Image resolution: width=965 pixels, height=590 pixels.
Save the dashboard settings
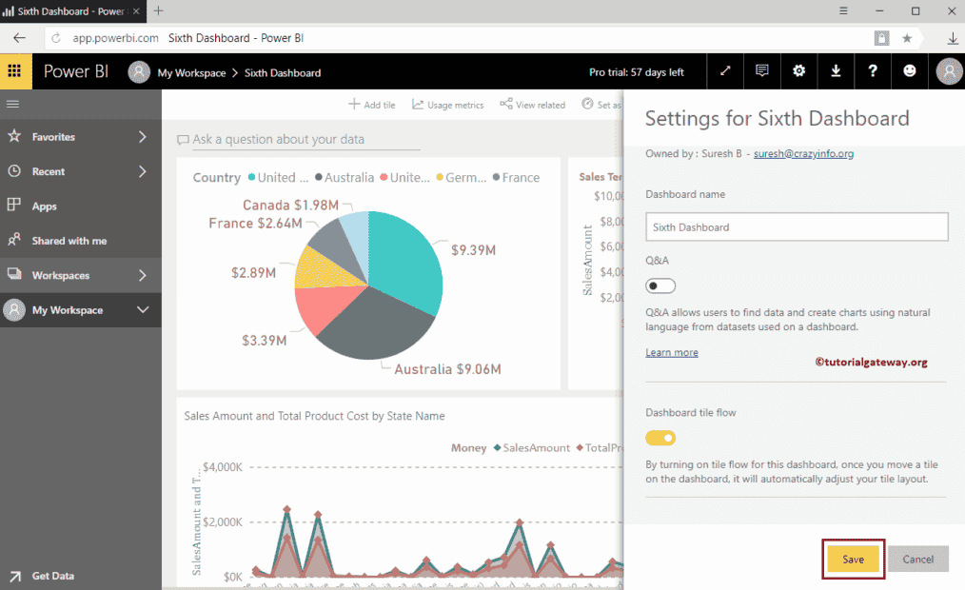pyautogui.click(x=853, y=560)
